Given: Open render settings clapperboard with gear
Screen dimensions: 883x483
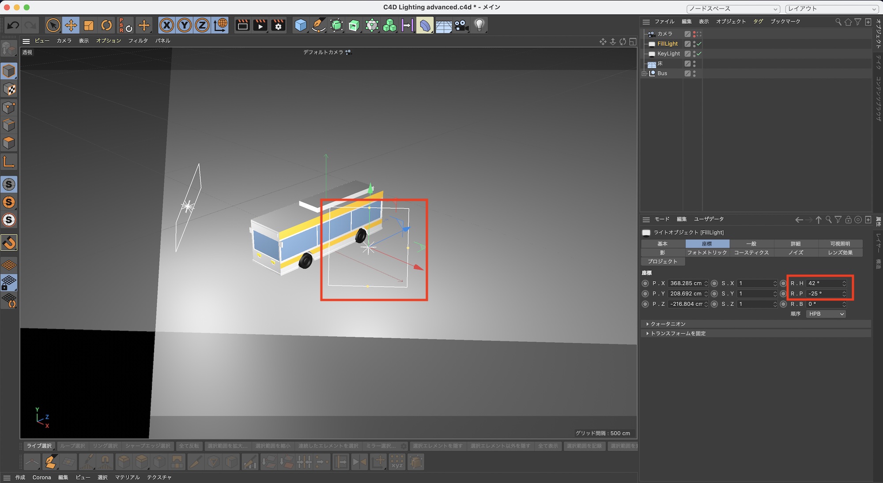Looking at the screenshot, I should [x=278, y=25].
